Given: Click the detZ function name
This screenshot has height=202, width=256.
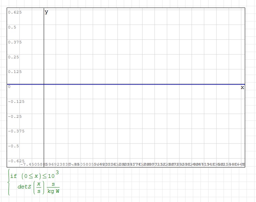Looking at the screenshot, I should tap(24, 187).
